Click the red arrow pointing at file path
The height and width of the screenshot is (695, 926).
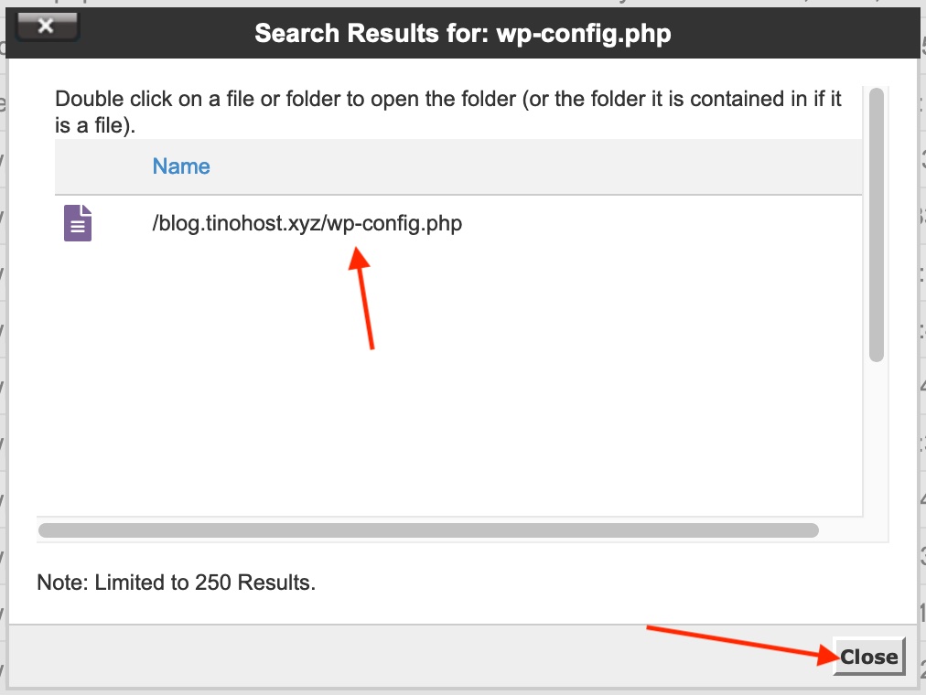361,298
